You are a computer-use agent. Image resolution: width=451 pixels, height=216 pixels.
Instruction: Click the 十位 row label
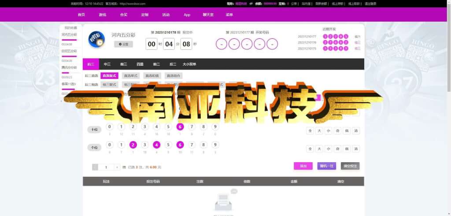(94, 130)
